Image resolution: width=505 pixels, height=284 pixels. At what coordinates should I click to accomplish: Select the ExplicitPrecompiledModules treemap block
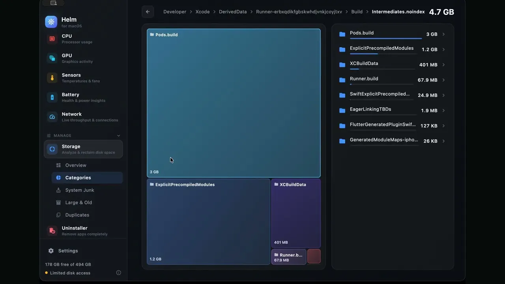coord(208,222)
